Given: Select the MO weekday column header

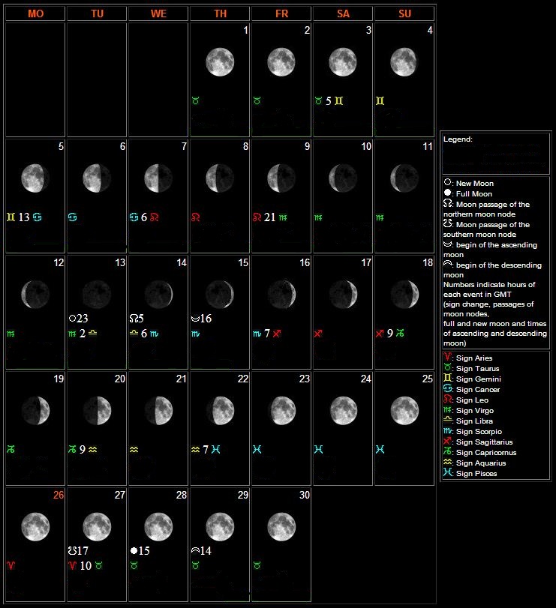Looking at the screenshot, I should coord(35,13).
